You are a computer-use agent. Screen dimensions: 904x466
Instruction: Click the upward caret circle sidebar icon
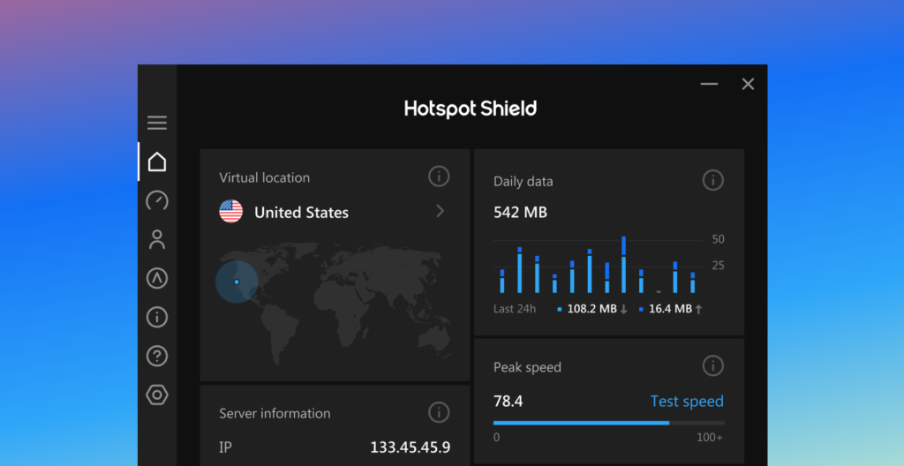(157, 279)
